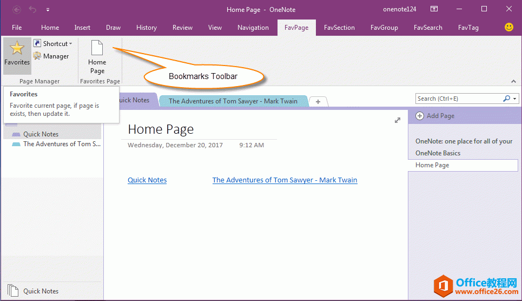Click the expand page full view icon
The image size is (522, 301).
click(398, 120)
